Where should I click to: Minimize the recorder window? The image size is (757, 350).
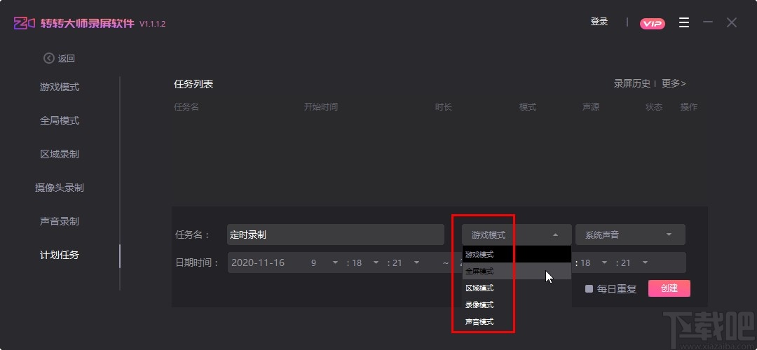click(x=708, y=22)
